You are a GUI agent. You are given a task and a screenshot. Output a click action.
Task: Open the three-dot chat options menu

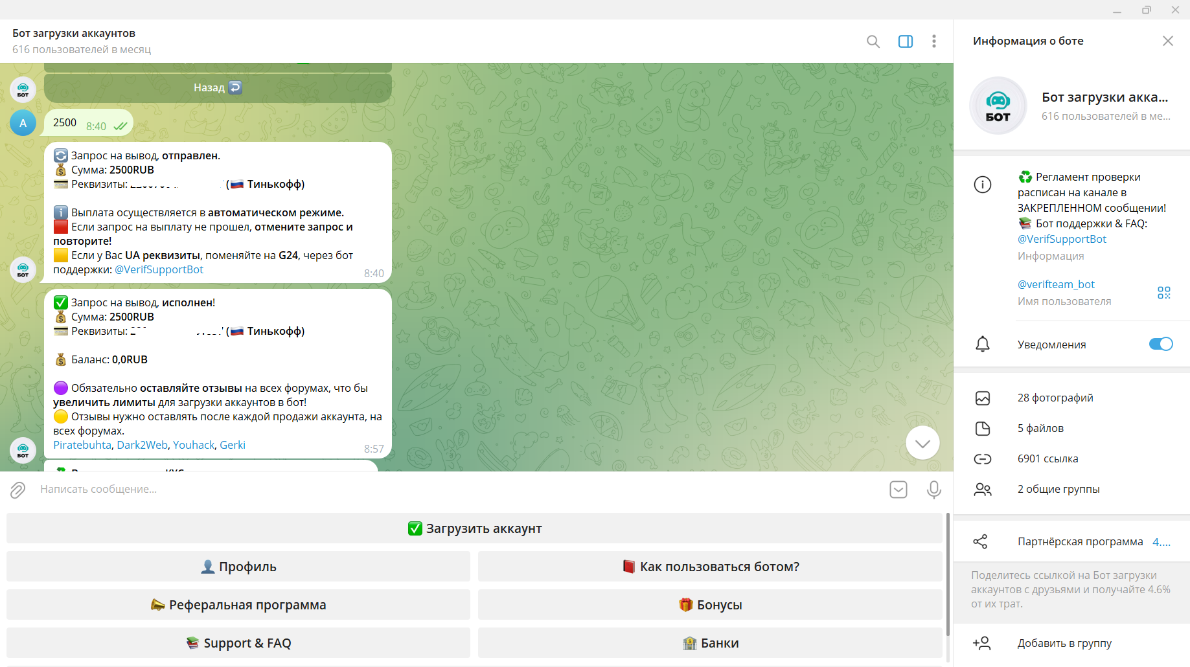point(933,41)
